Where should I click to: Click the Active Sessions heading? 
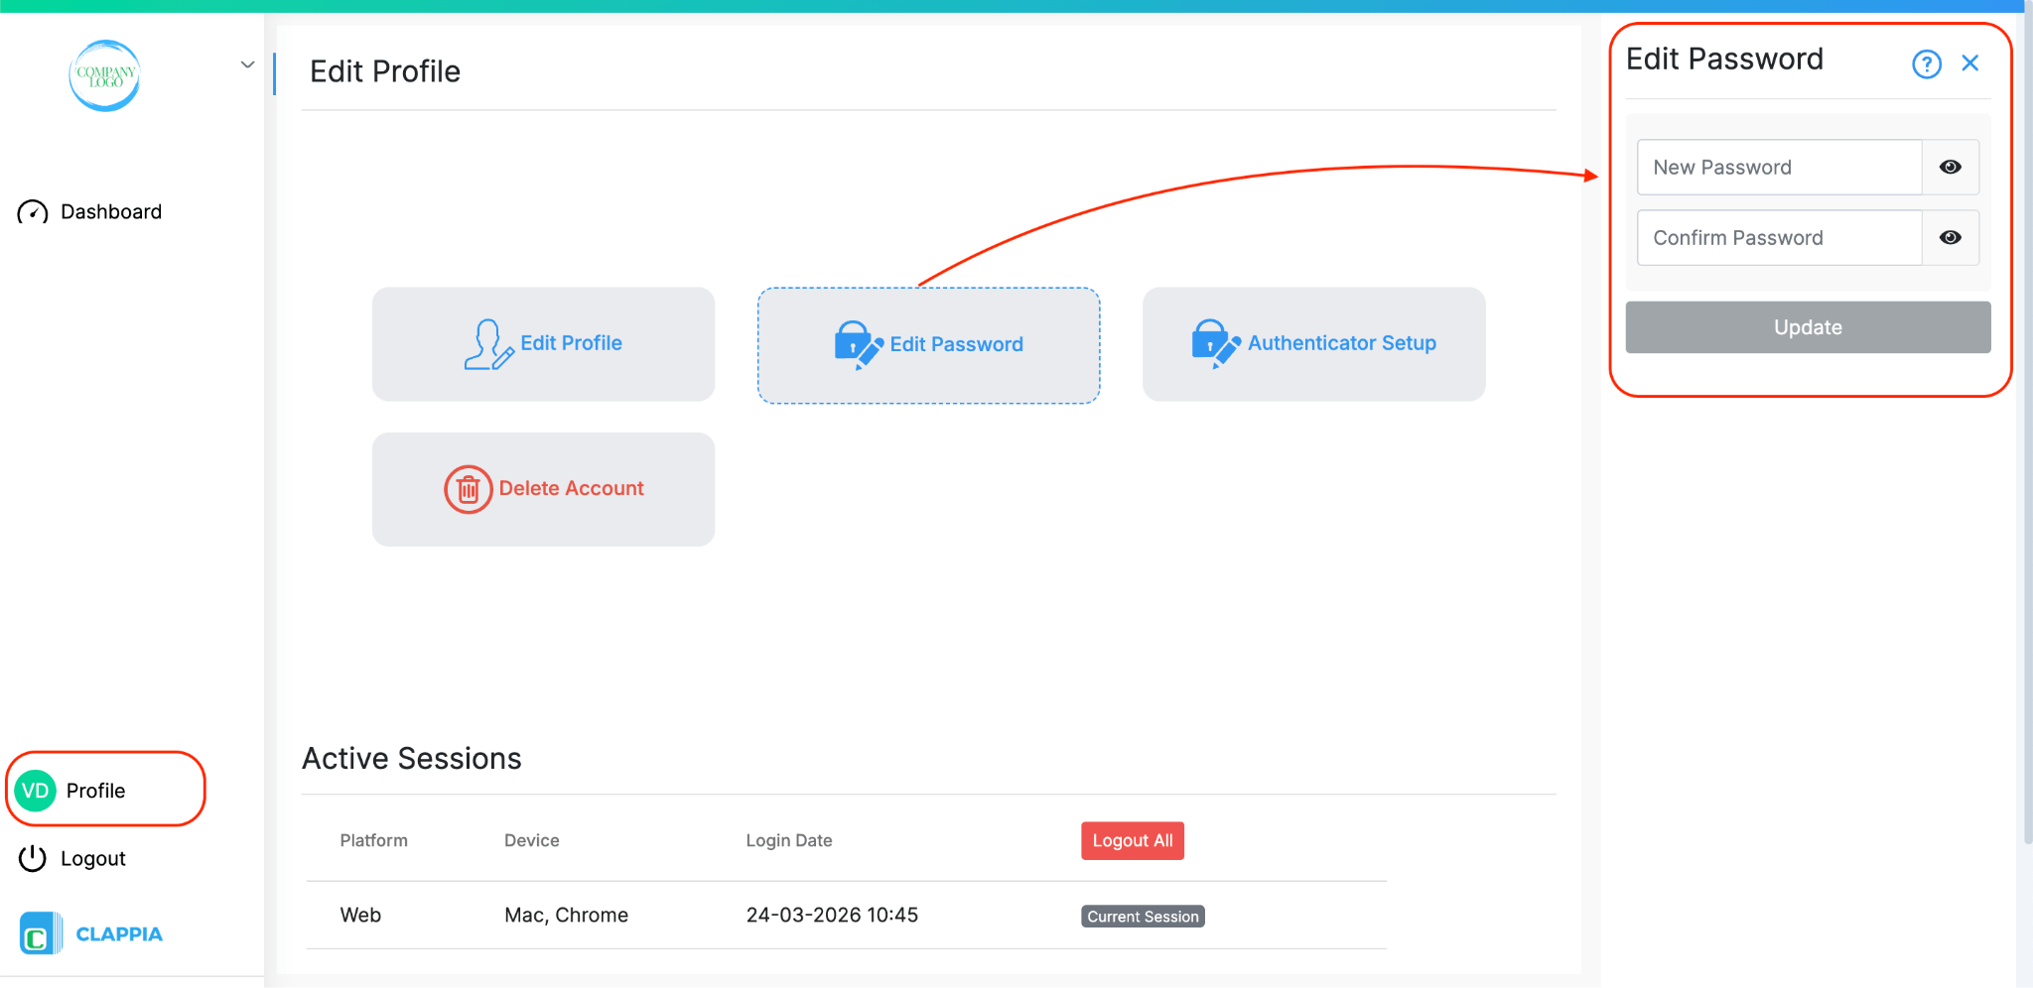tap(412, 759)
